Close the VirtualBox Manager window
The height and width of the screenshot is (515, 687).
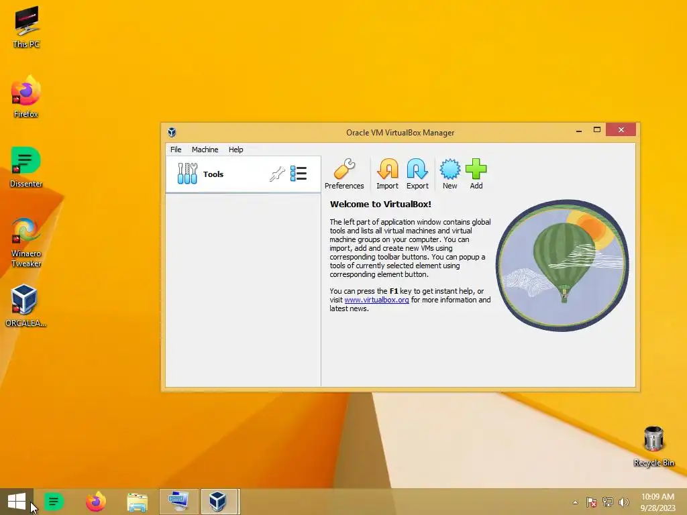621,129
